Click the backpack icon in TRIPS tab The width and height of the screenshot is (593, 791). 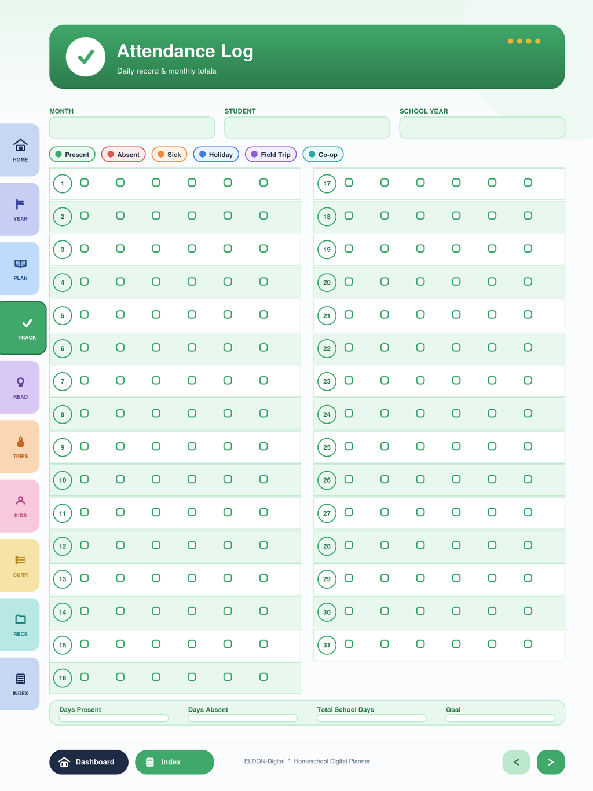(20, 442)
